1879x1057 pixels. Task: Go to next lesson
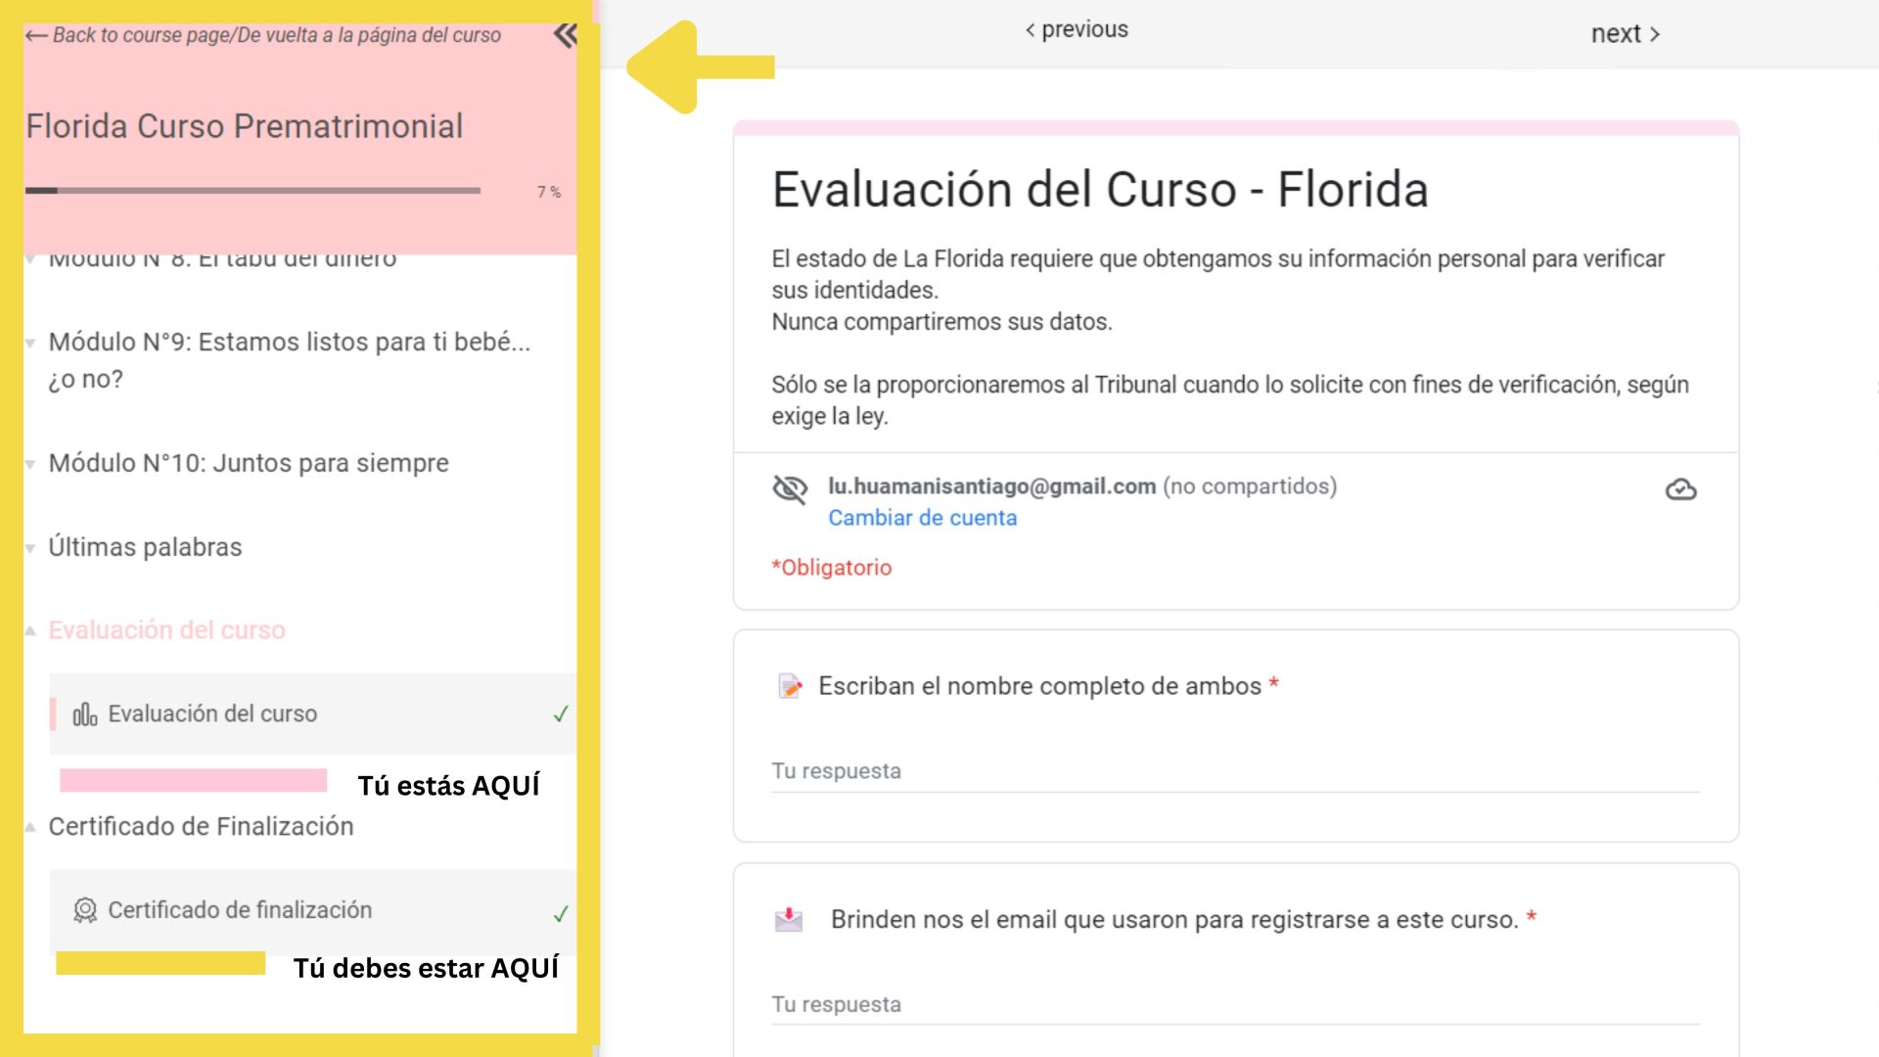point(1625,34)
